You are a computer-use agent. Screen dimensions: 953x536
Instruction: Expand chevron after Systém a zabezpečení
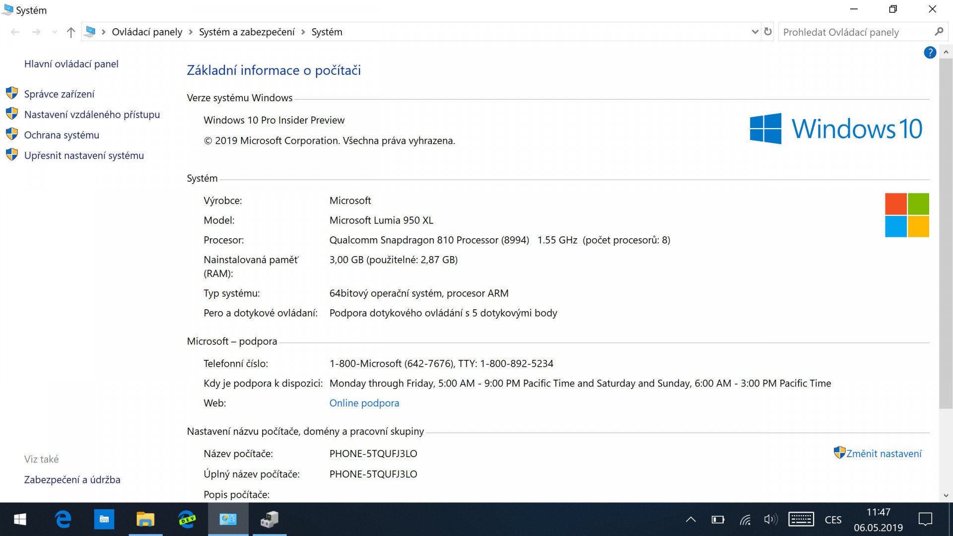(303, 32)
